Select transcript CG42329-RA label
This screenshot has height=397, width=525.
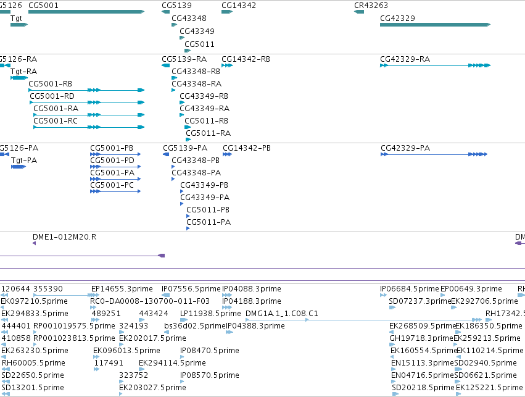pos(405,59)
